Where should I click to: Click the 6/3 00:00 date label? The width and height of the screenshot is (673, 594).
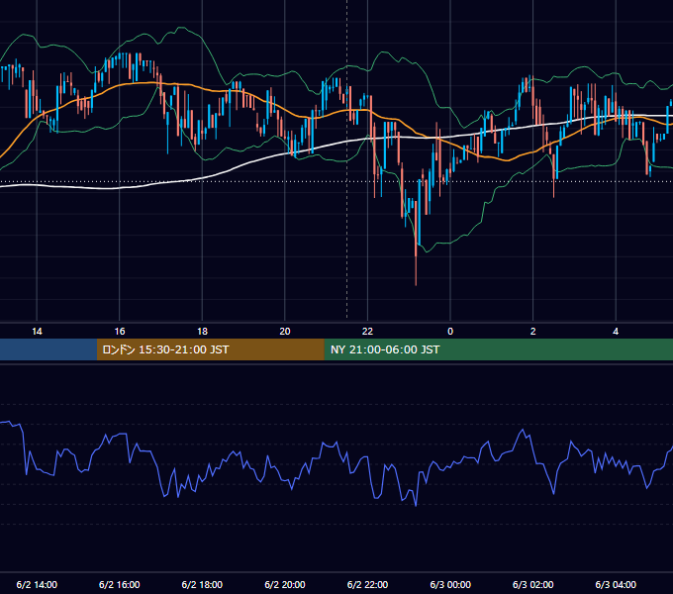coord(450,584)
